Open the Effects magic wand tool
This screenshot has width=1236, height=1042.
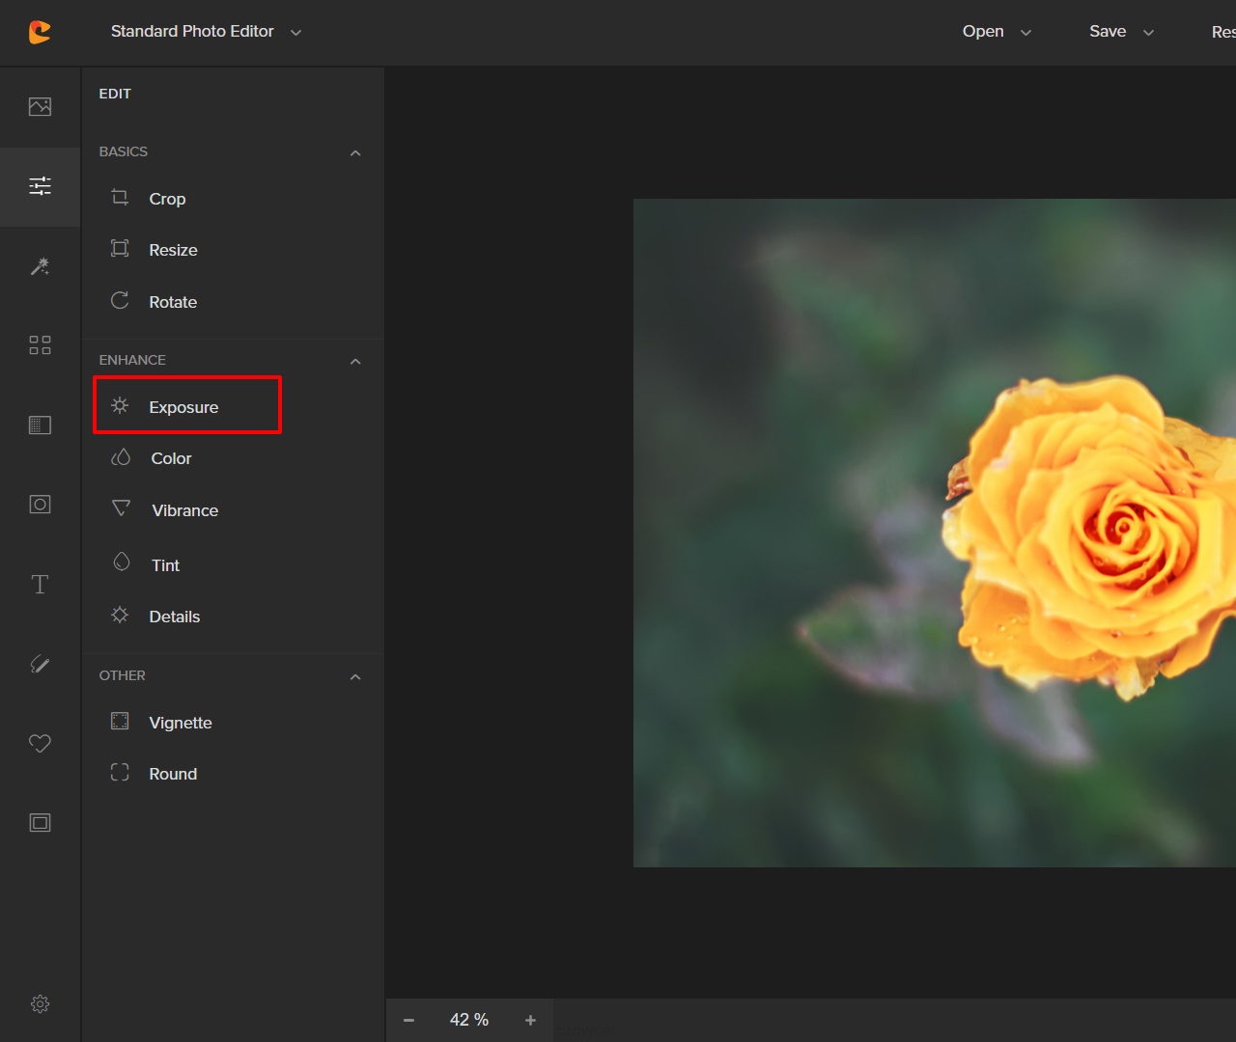pos(40,266)
